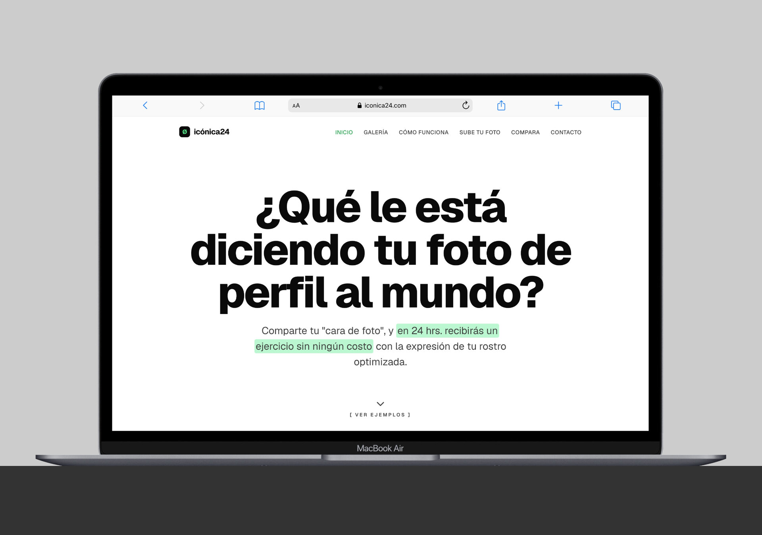762x535 pixels.
Task: Click the icónica24 brand name text
Action: [x=212, y=132]
